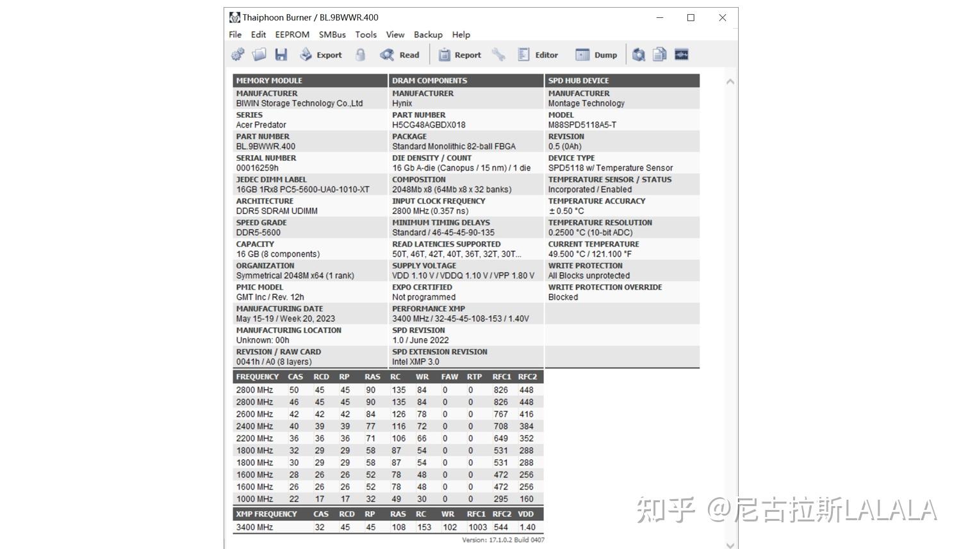The width and height of the screenshot is (961, 549).
Task: Select PMIC model GMT Inc / Rev. 12h
Action: (x=270, y=297)
